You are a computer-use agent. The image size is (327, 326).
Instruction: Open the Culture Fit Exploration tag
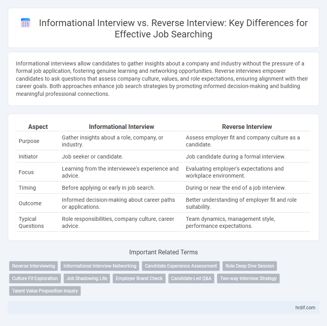[x=35, y=278]
